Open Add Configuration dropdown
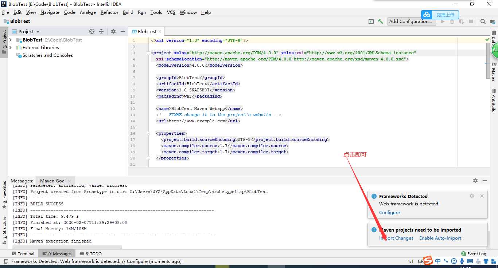498x268 pixels. click(411, 21)
